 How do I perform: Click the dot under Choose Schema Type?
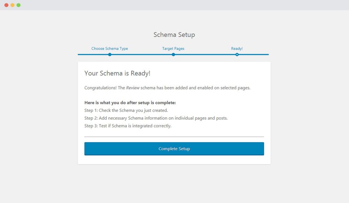110,55
